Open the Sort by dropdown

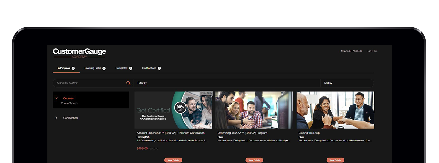(x=346, y=83)
